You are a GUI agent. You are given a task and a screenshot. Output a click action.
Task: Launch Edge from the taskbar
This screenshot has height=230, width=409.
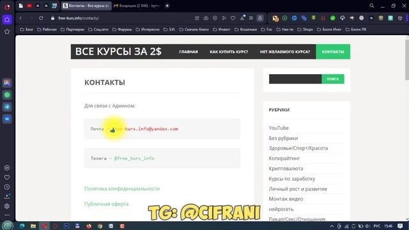(x=22, y=226)
